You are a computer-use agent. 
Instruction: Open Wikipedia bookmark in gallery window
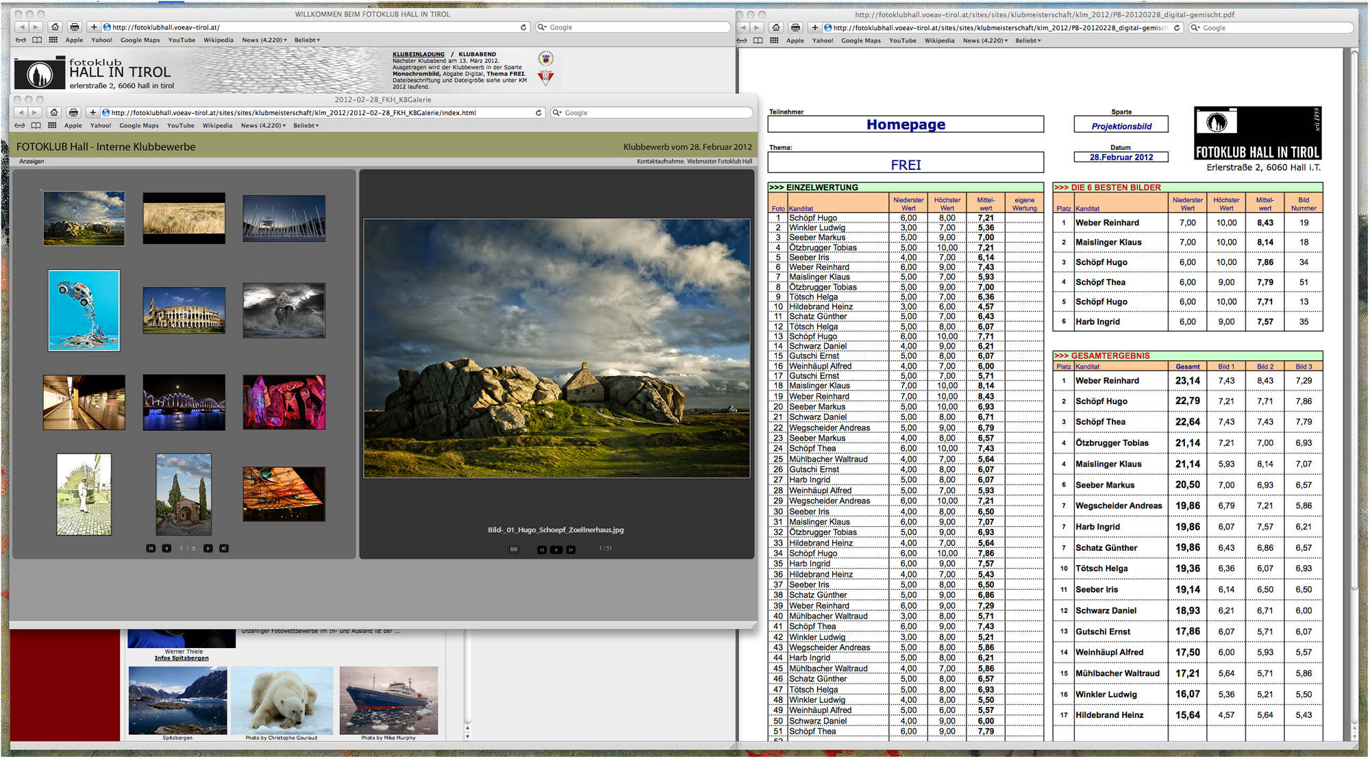coord(217,125)
